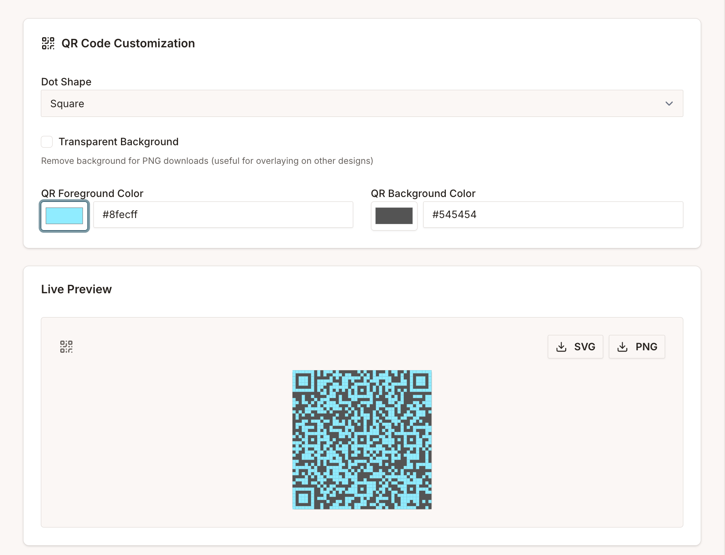The width and height of the screenshot is (725, 555).
Task: Click the QR Code Customization heading
Action: [128, 43]
